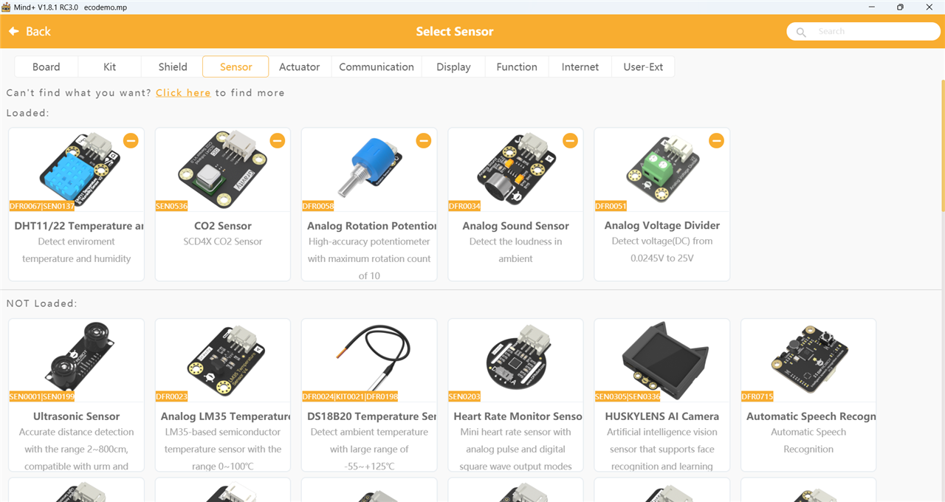This screenshot has width=945, height=502.
Task: Click "Analog Rotation Potention" title
Action: [372, 226]
